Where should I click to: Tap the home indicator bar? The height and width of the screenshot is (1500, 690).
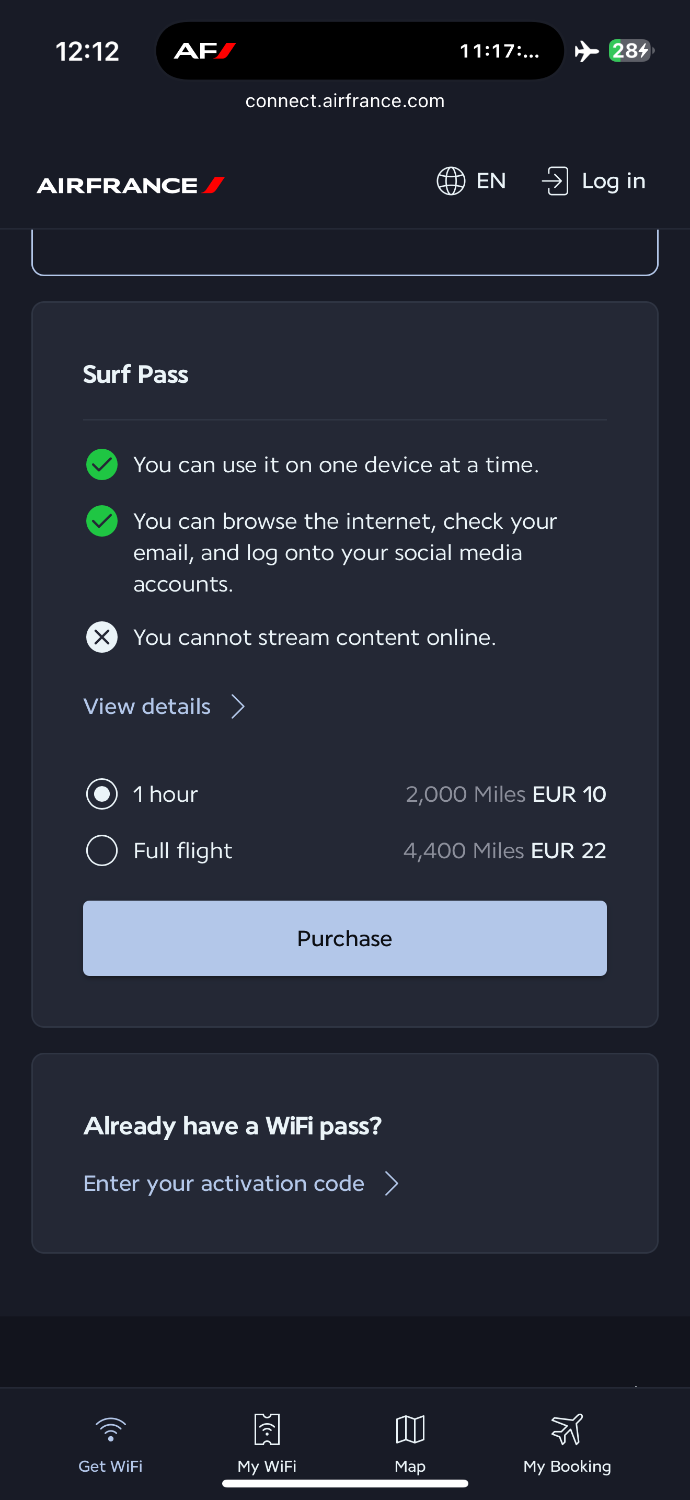coord(345,1483)
